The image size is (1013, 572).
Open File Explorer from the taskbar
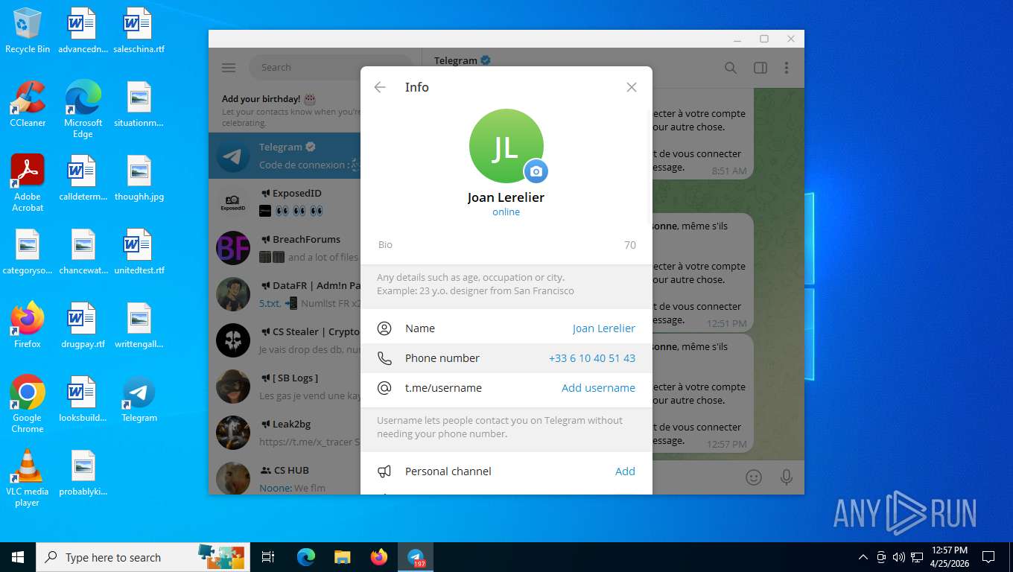point(342,557)
